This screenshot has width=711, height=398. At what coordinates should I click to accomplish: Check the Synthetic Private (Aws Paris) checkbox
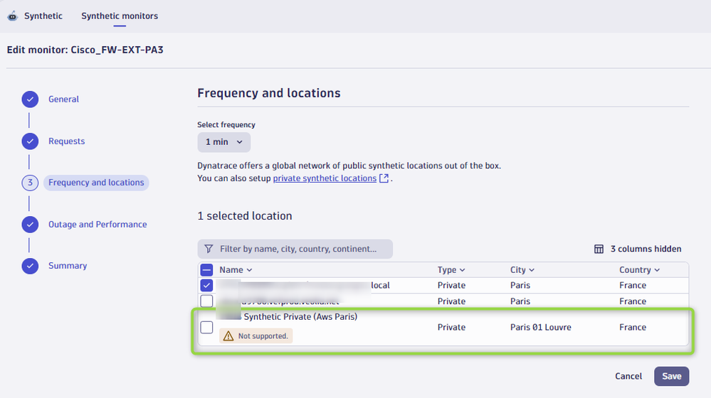pyautogui.click(x=206, y=328)
